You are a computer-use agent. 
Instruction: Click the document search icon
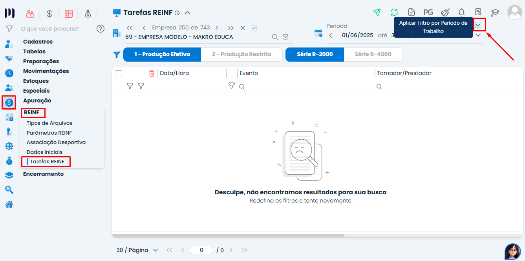[x=478, y=12]
